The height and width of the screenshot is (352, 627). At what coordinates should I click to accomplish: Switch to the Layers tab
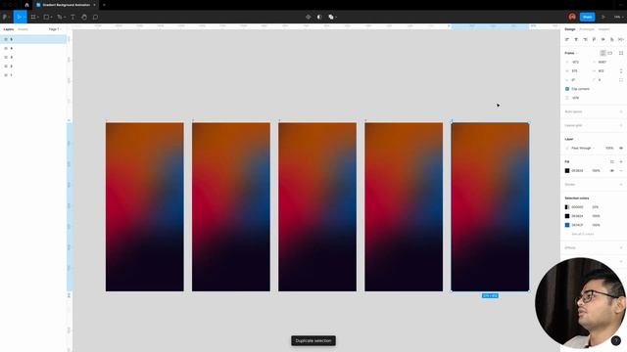(x=9, y=29)
